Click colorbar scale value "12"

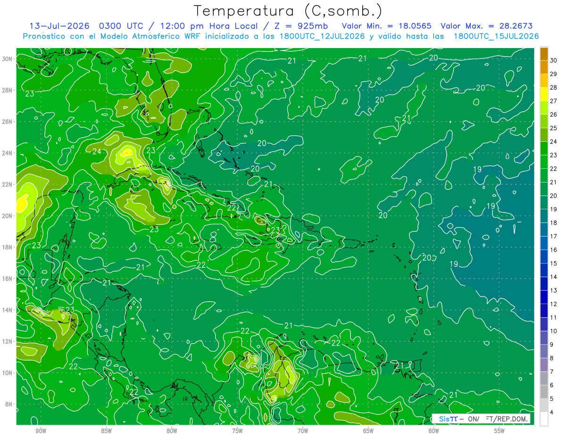coord(553,304)
